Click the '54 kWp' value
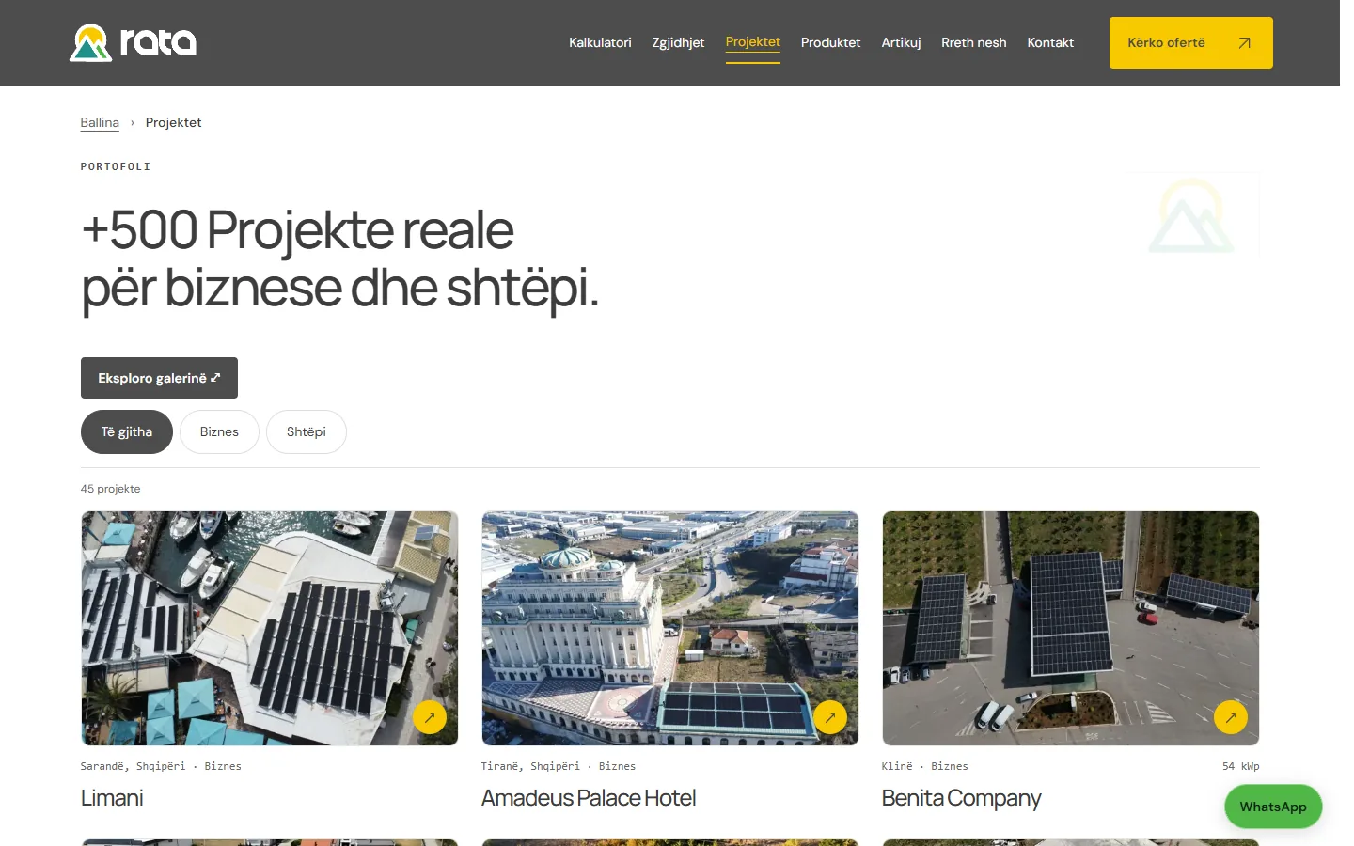Screen dimensions: 1354x846 point(1240,766)
